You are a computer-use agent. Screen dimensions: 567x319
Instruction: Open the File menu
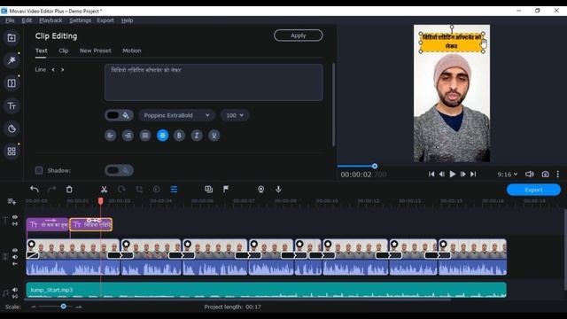coord(10,20)
